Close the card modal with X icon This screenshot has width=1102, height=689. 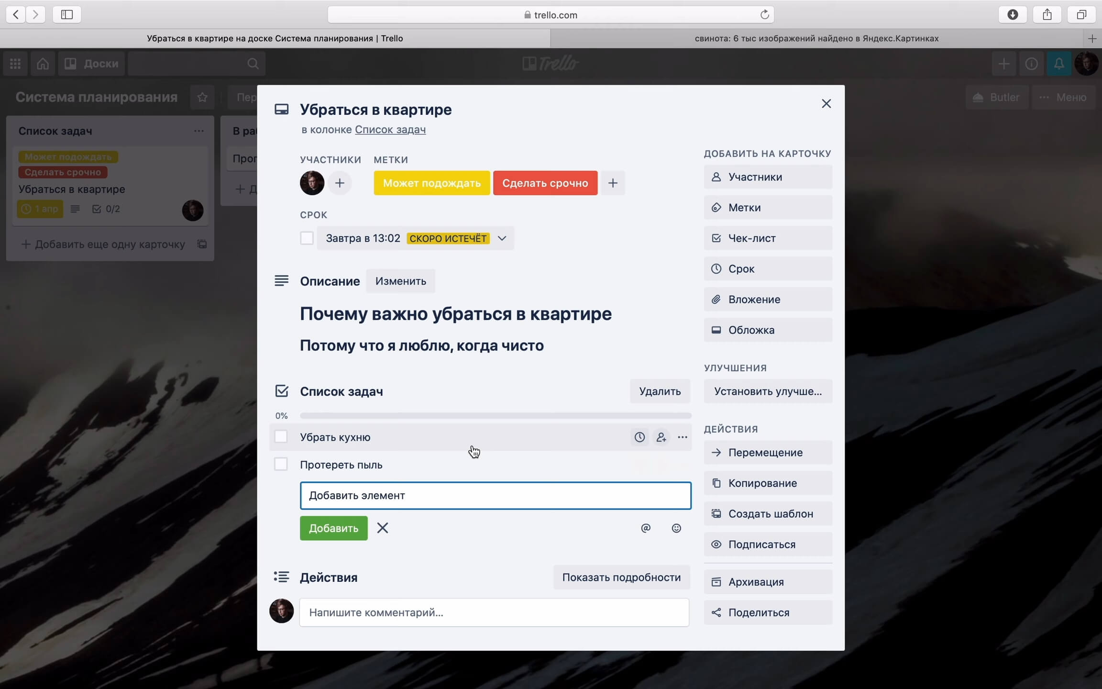click(x=826, y=104)
